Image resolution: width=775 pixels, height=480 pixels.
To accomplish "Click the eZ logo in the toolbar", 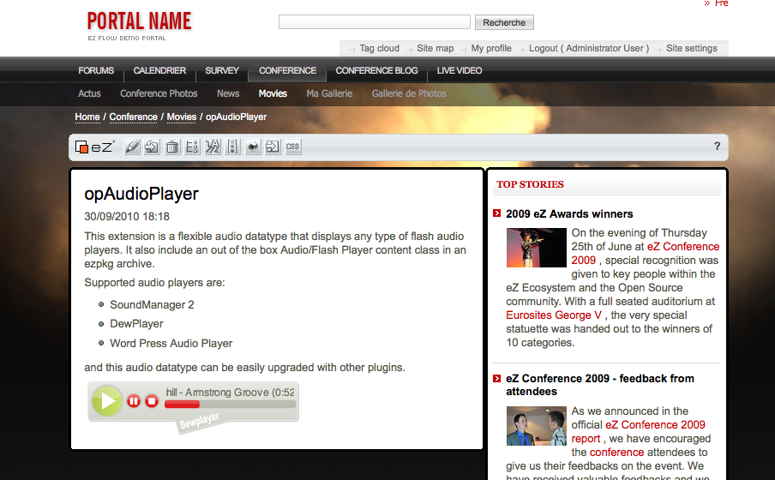I will pos(94,147).
